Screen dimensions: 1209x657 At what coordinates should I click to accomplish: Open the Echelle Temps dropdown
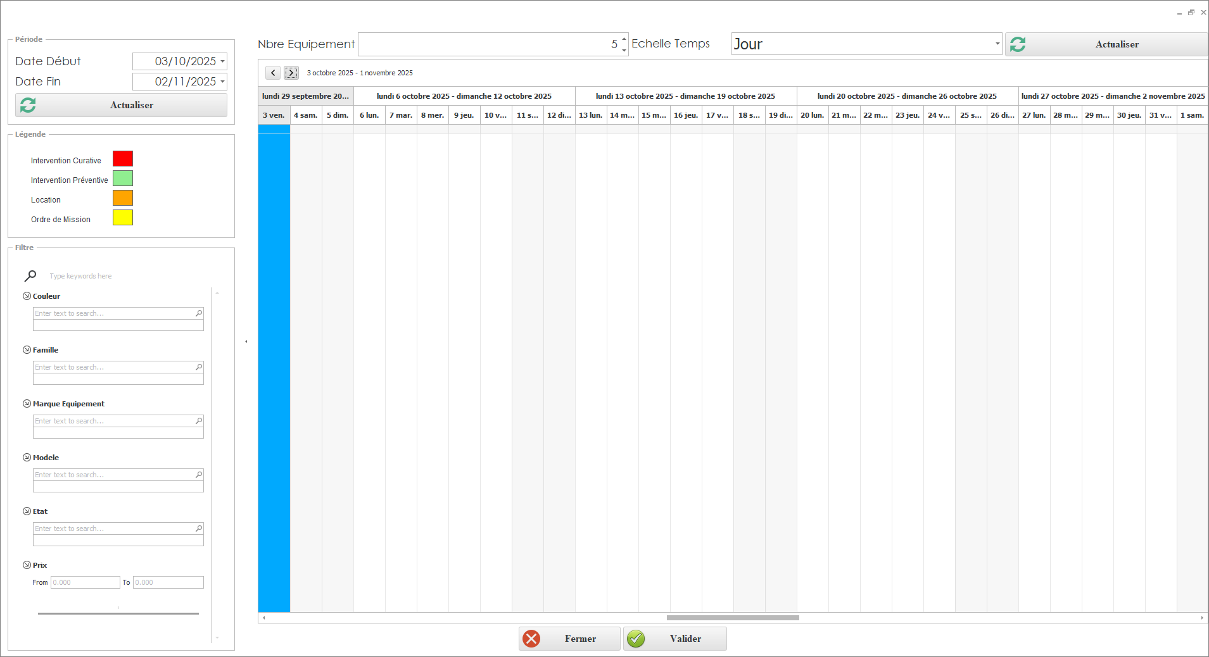pyautogui.click(x=997, y=44)
